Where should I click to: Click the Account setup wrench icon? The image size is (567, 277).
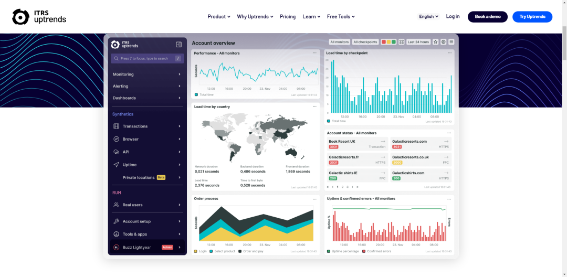(x=116, y=221)
